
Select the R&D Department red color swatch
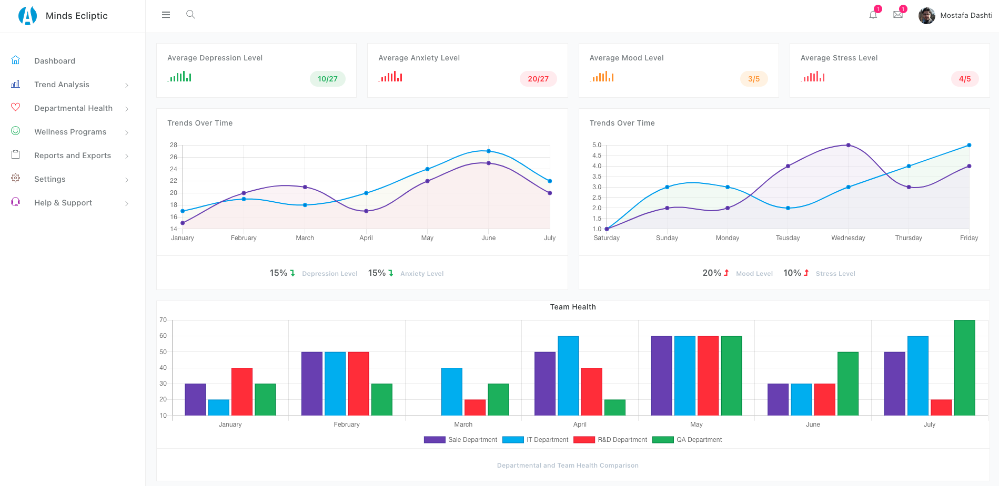[584, 439]
